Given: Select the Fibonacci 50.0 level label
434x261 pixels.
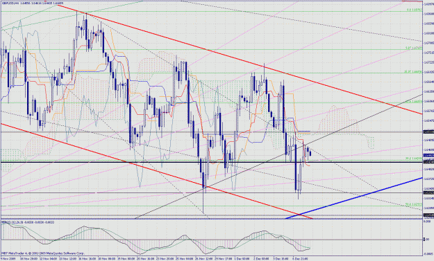Looking at the screenshot, I should [x=414, y=204].
